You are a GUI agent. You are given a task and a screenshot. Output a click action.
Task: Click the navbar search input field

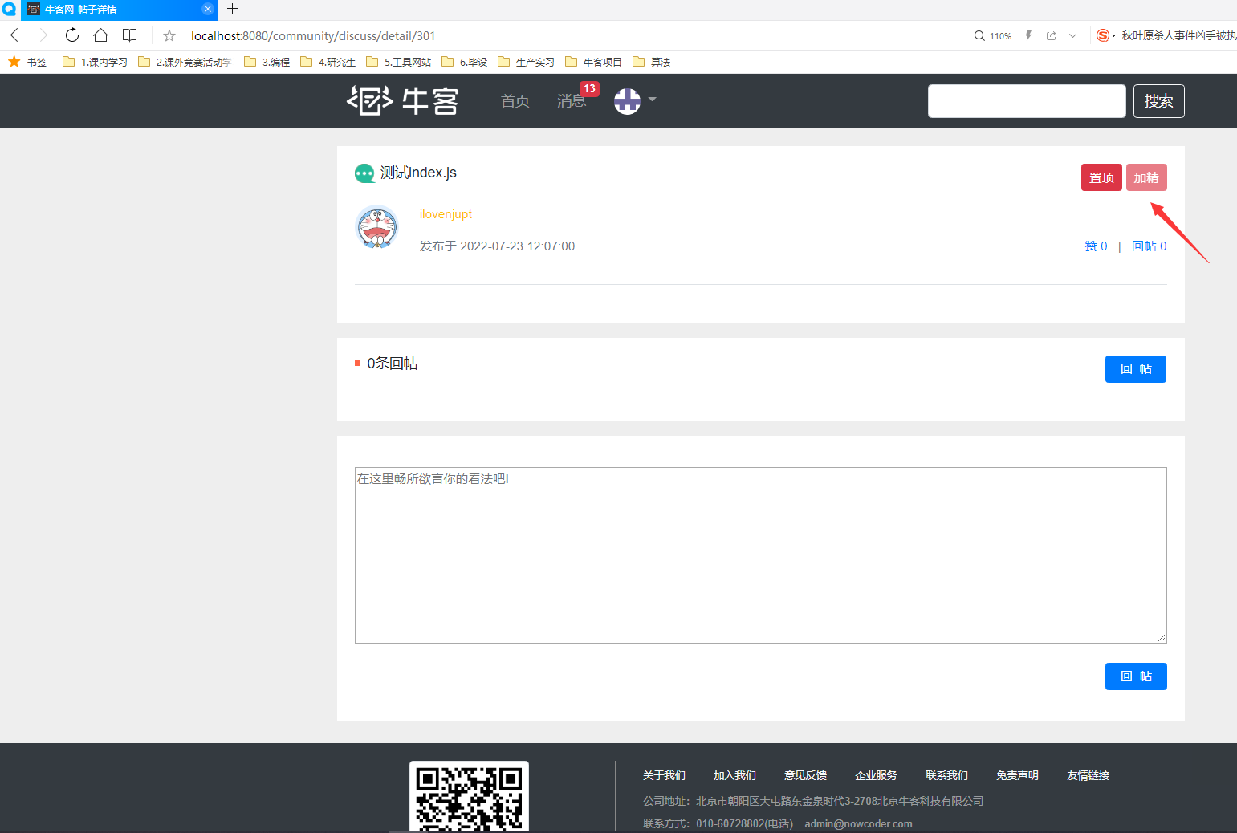tap(1027, 101)
